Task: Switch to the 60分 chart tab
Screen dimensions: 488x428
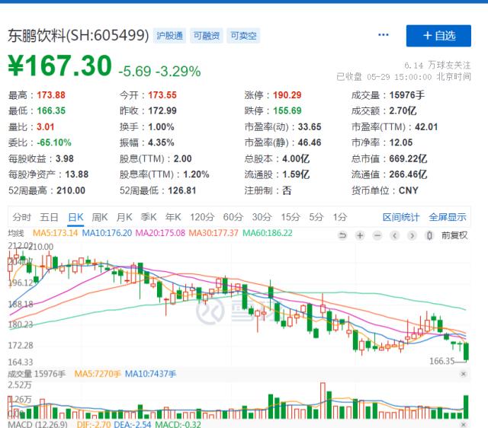Action: [233, 217]
